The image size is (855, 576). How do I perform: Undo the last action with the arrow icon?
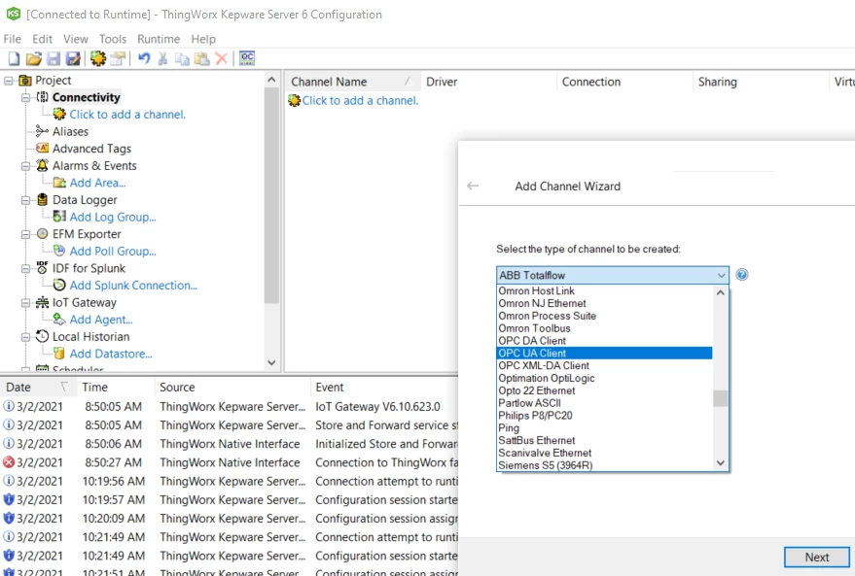click(144, 60)
